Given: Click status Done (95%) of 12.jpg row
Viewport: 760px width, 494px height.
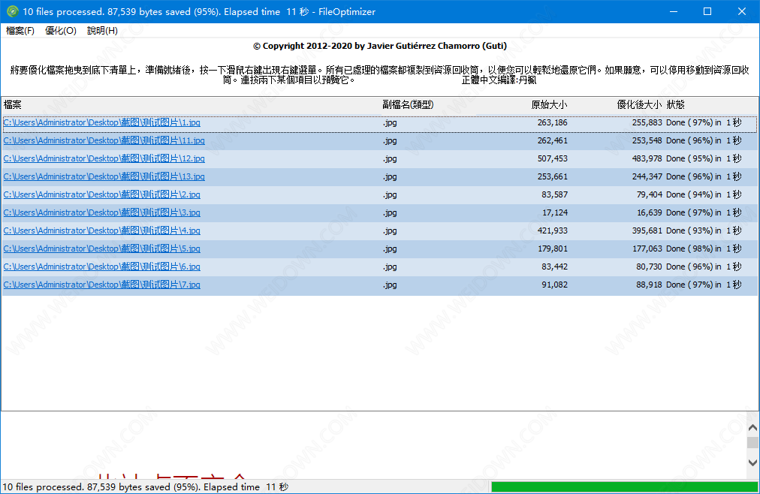Looking at the screenshot, I should click(x=704, y=158).
